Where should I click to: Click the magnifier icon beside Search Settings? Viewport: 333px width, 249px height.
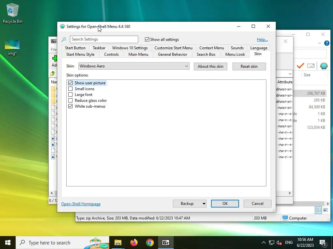pyautogui.click(x=64, y=39)
